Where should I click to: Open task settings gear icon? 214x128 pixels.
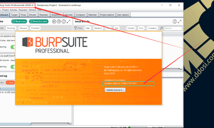[59, 22]
